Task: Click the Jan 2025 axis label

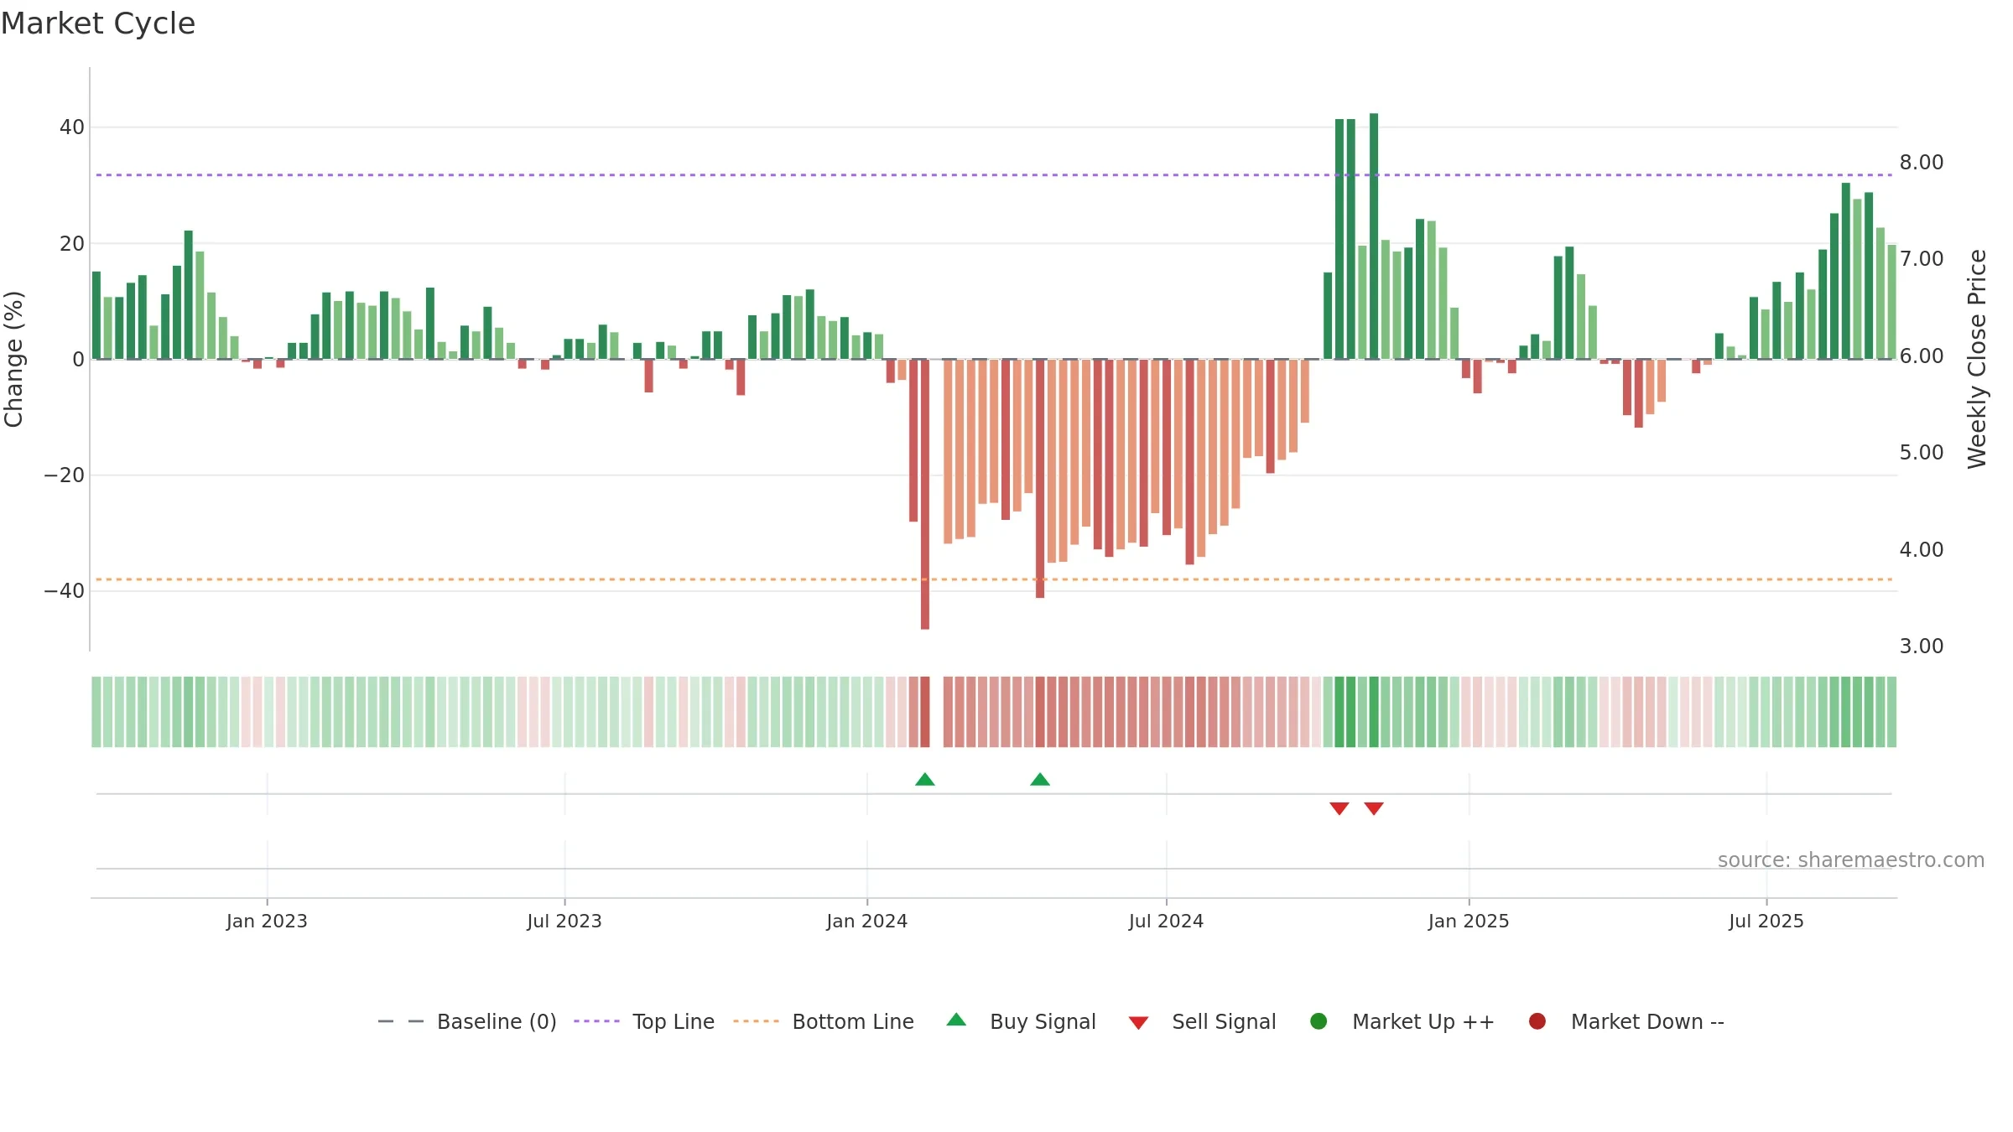Action: click(1469, 922)
